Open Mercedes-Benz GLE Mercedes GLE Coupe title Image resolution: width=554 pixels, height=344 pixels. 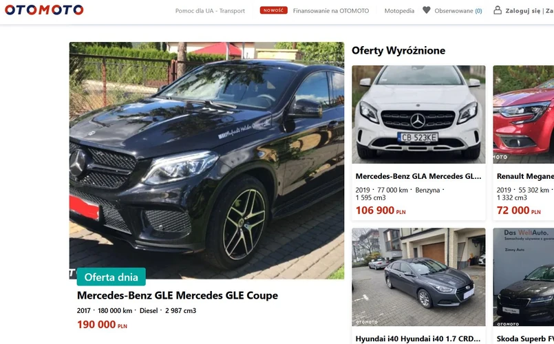click(178, 295)
